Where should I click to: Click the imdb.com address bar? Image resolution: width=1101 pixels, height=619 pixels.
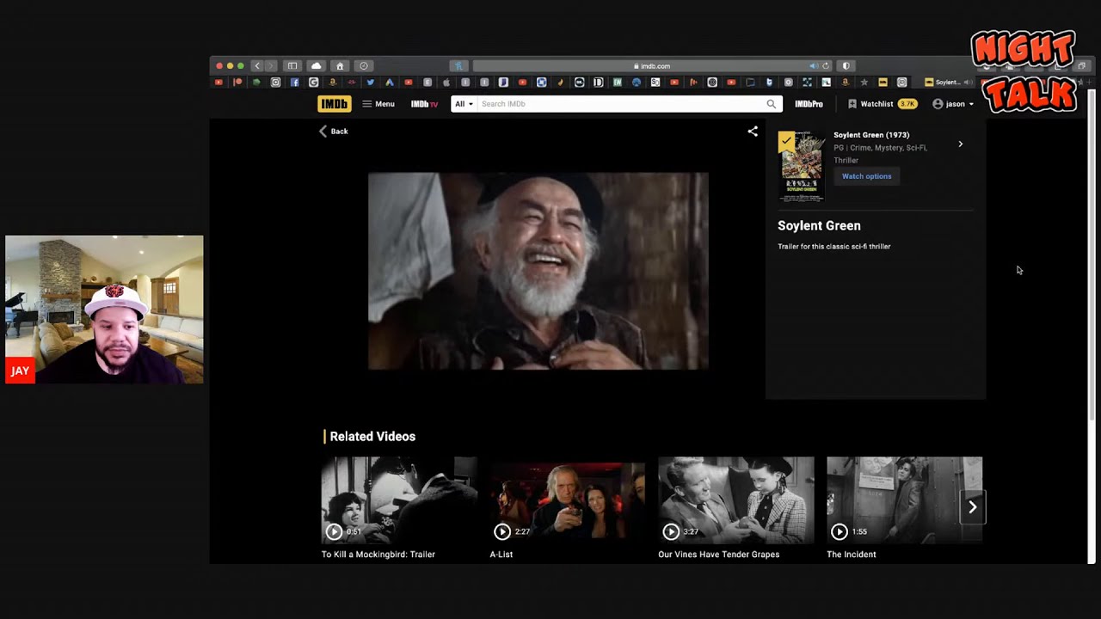(652, 66)
